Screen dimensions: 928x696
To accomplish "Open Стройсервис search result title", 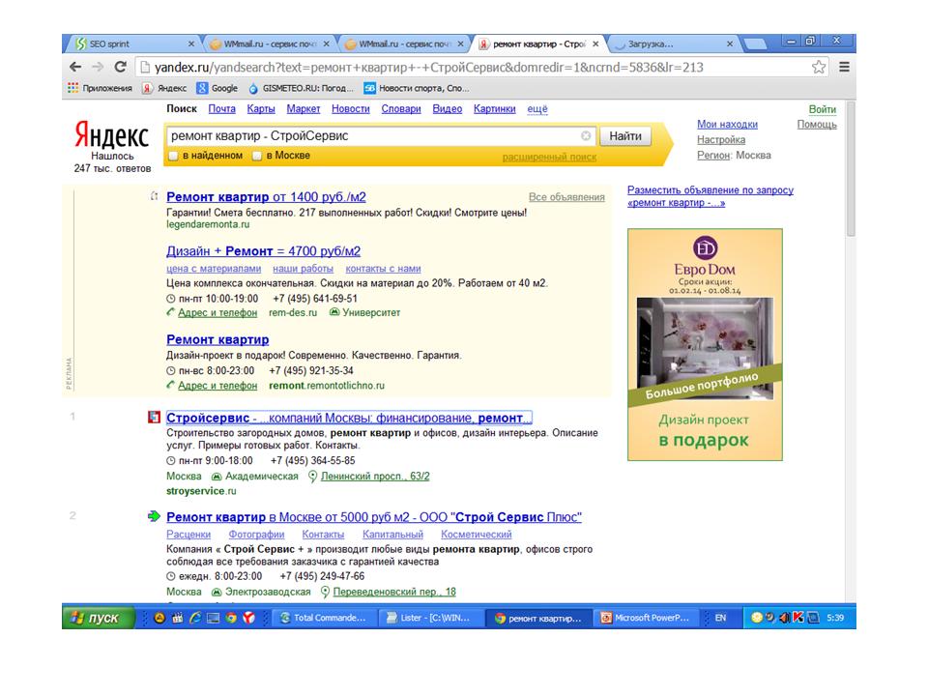I will tap(349, 418).
